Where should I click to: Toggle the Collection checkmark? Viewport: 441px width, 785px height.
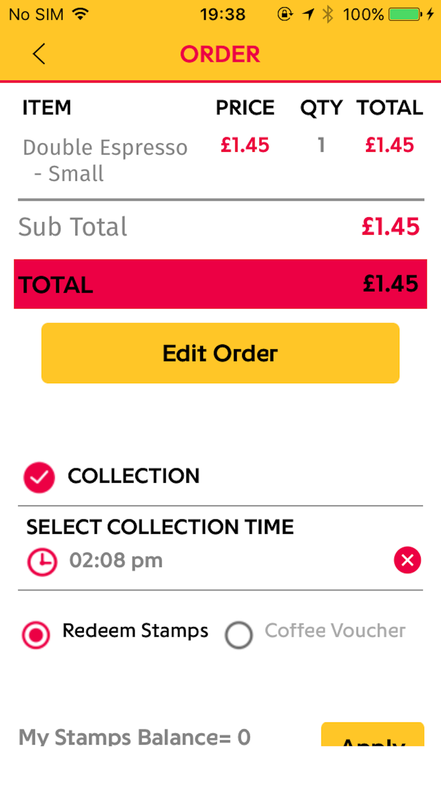coord(39,477)
